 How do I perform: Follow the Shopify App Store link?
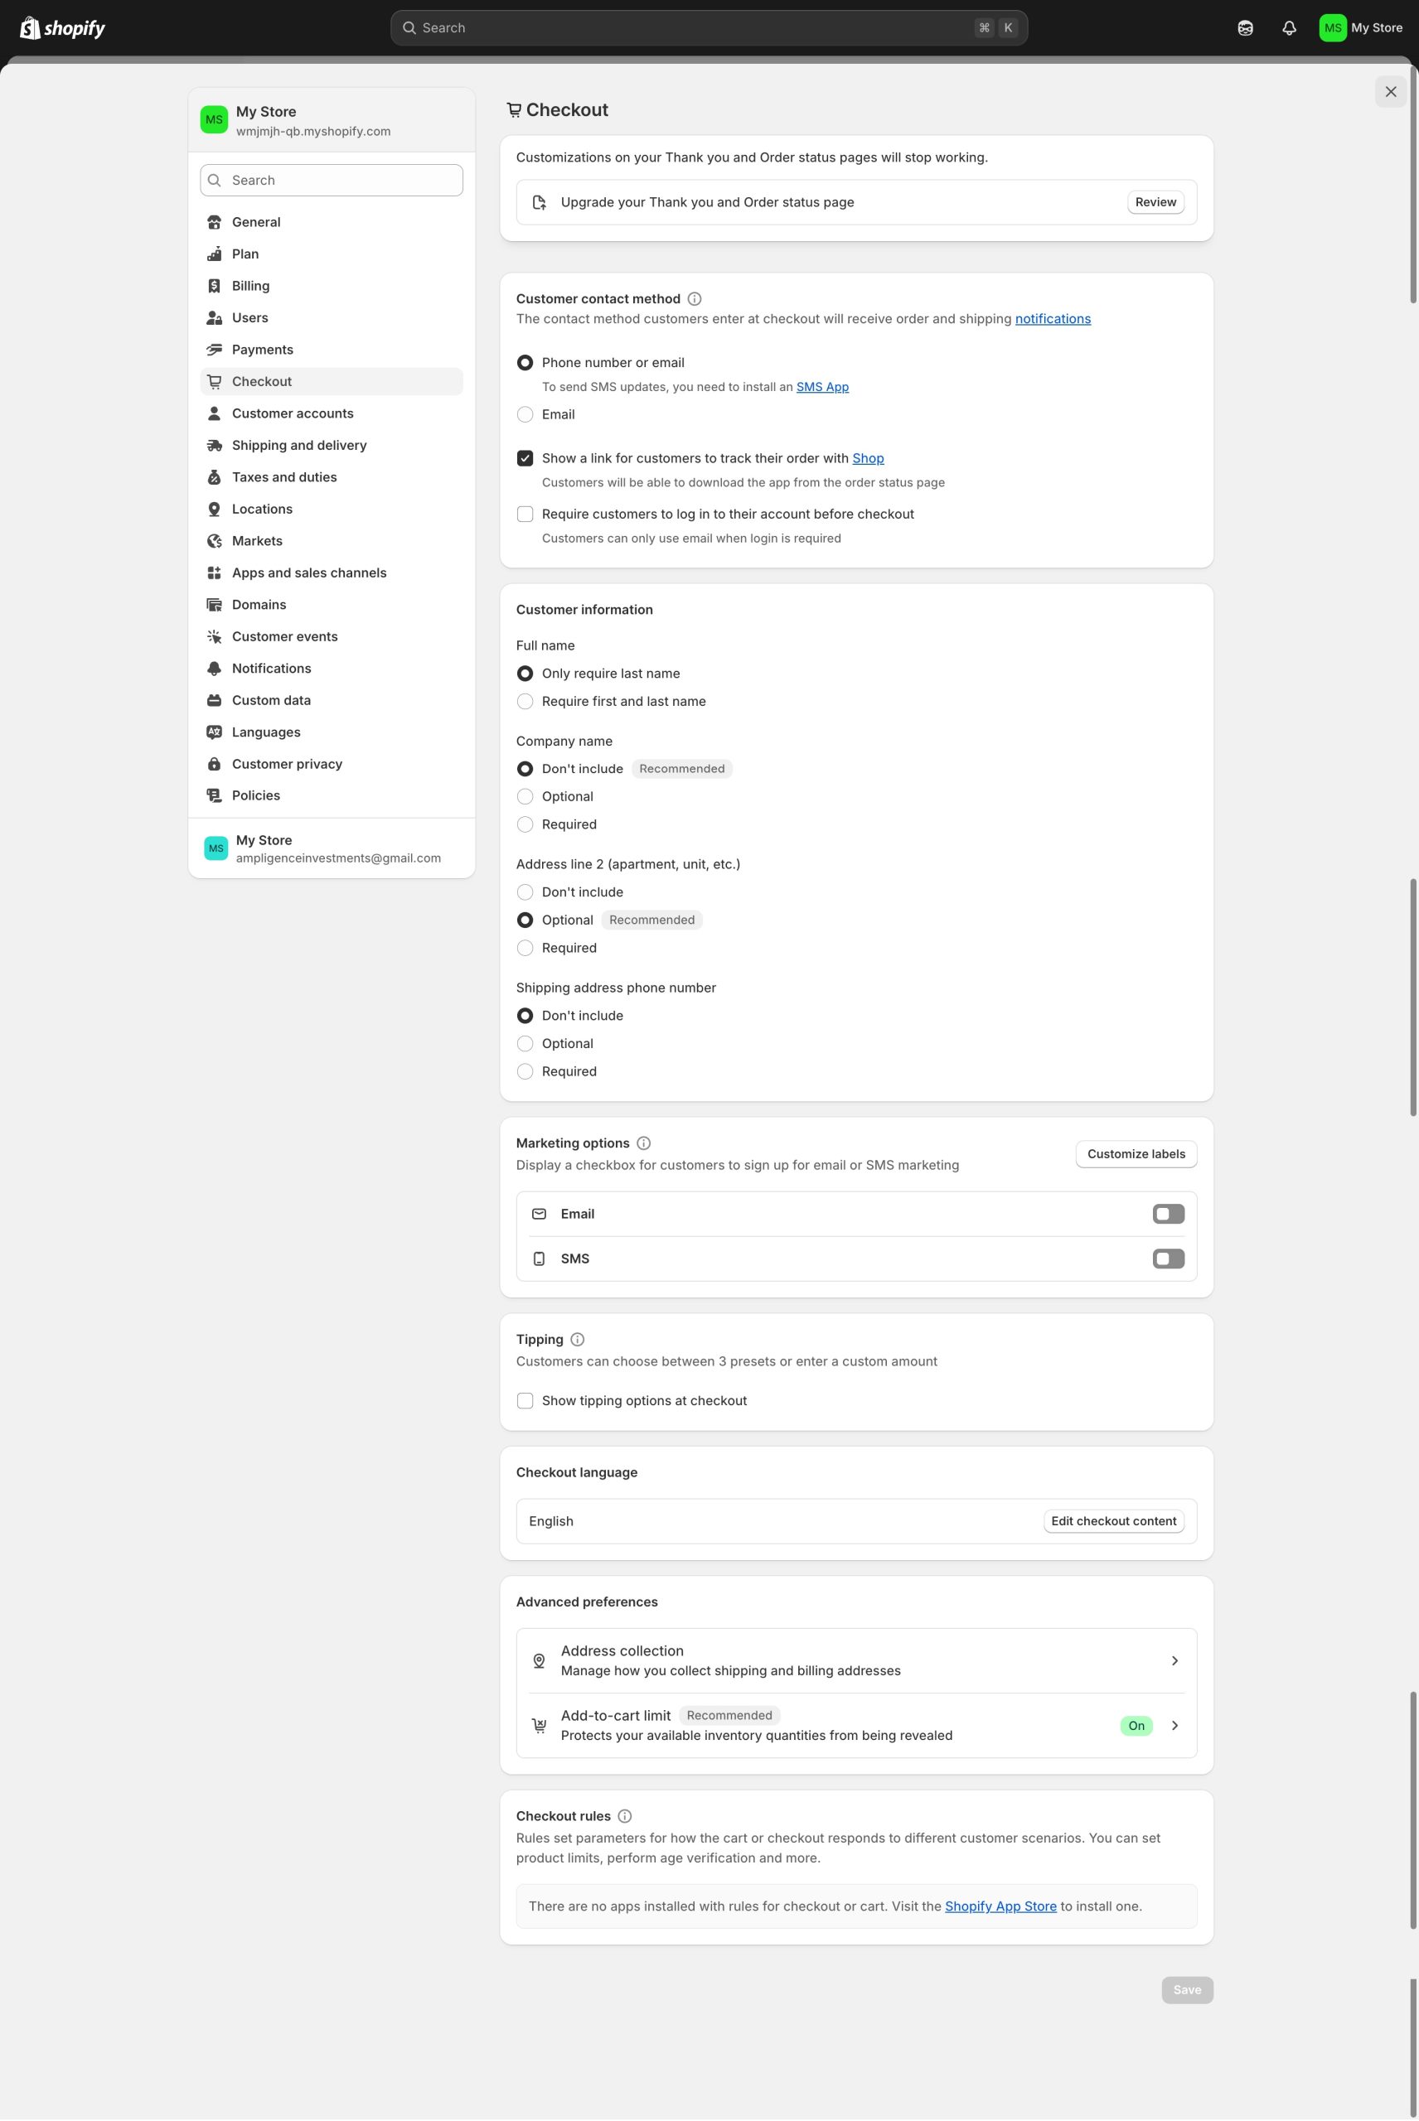pyautogui.click(x=1000, y=1906)
